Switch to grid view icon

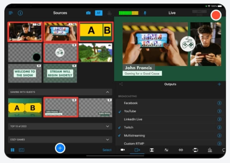[x=13, y=150]
